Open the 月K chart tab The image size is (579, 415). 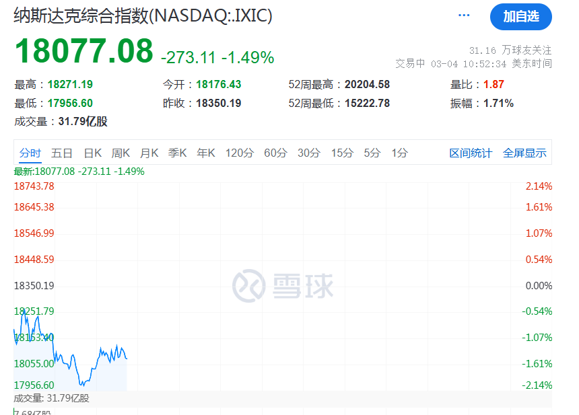[x=149, y=153]
